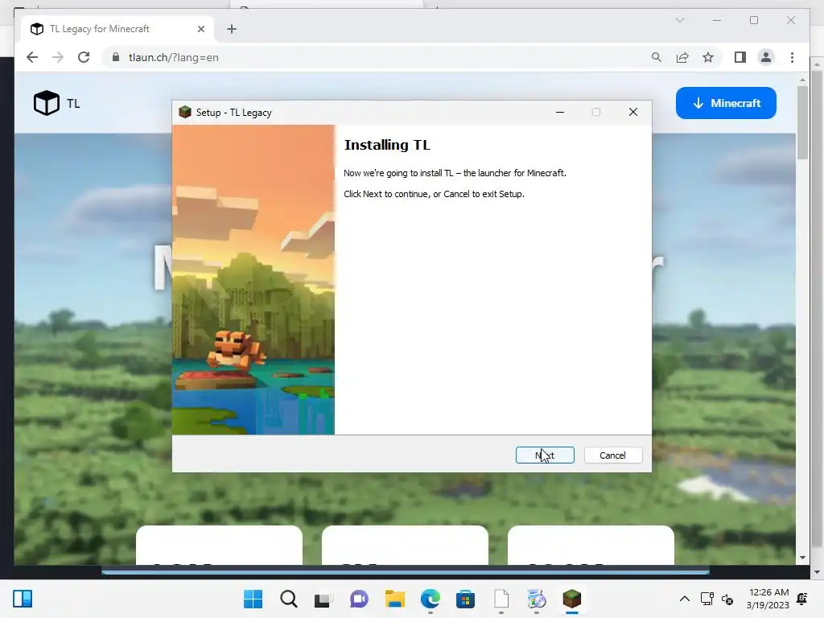This screenshot has width=824, height=618.
Task: Open taskbar Search
Action: click(x=289, y=599)
